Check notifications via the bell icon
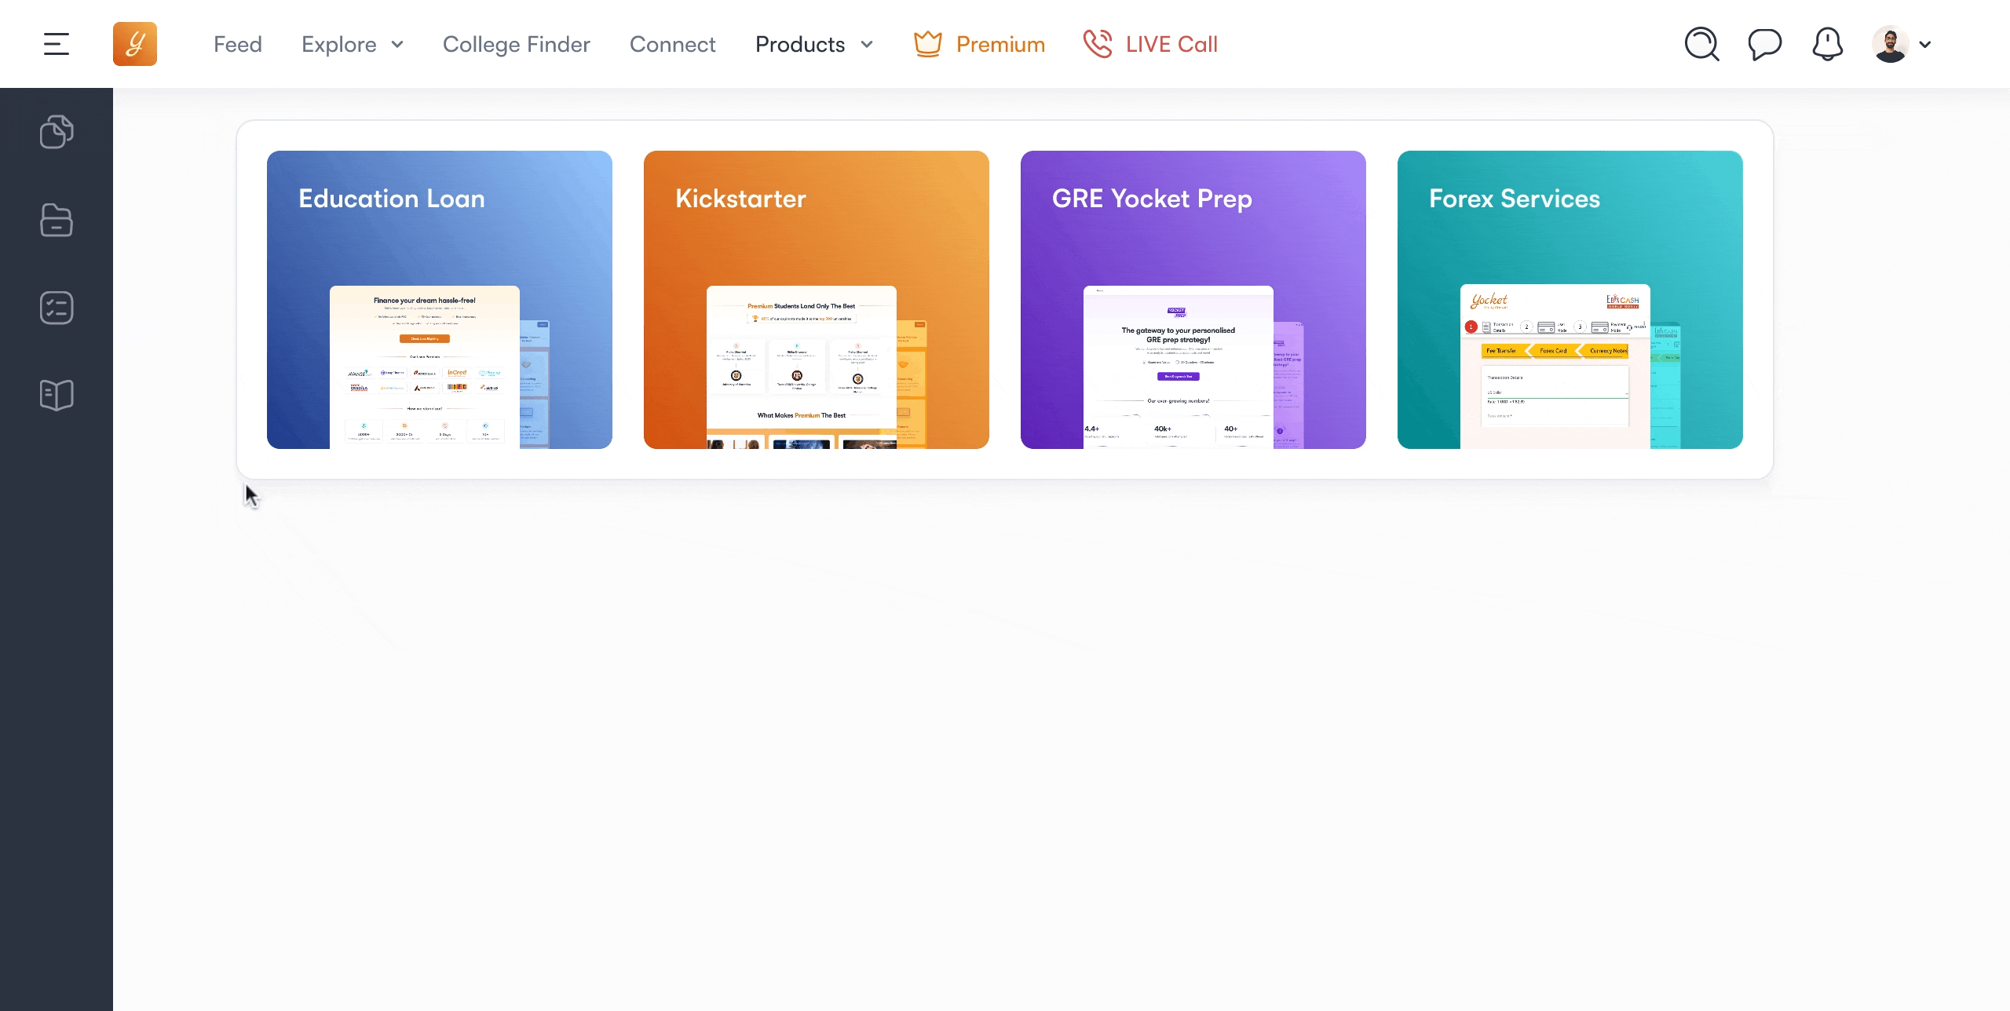Image resolution: width=2010 pixels, height=1011 pixels. [x=1828, y=44]
